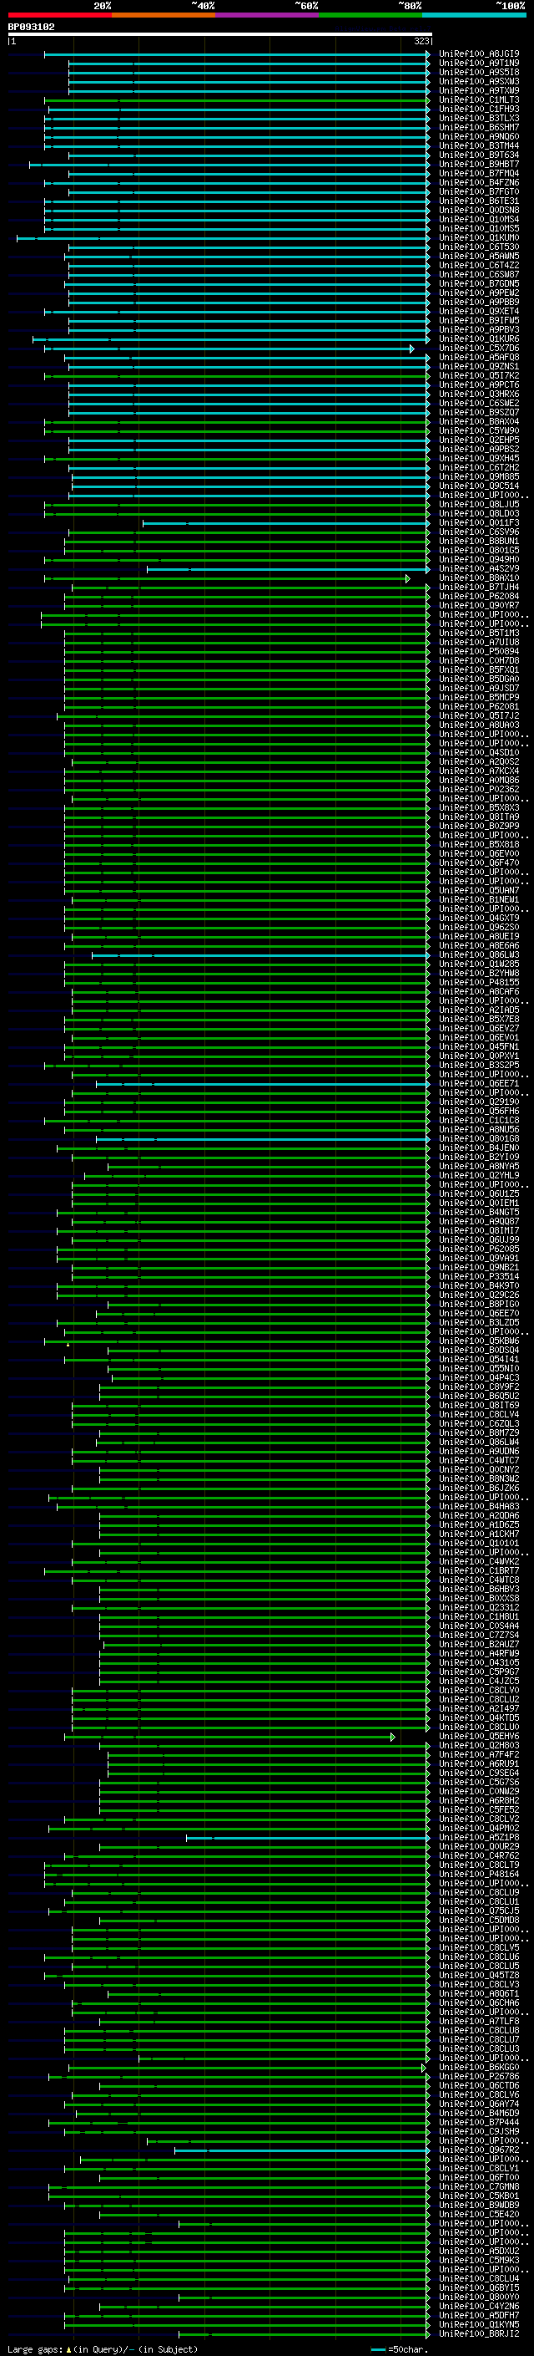Select label UniRef100_C5E420
This screenshot has width=534, height=2356.
pyautogui.click(x=479, y=2213)
